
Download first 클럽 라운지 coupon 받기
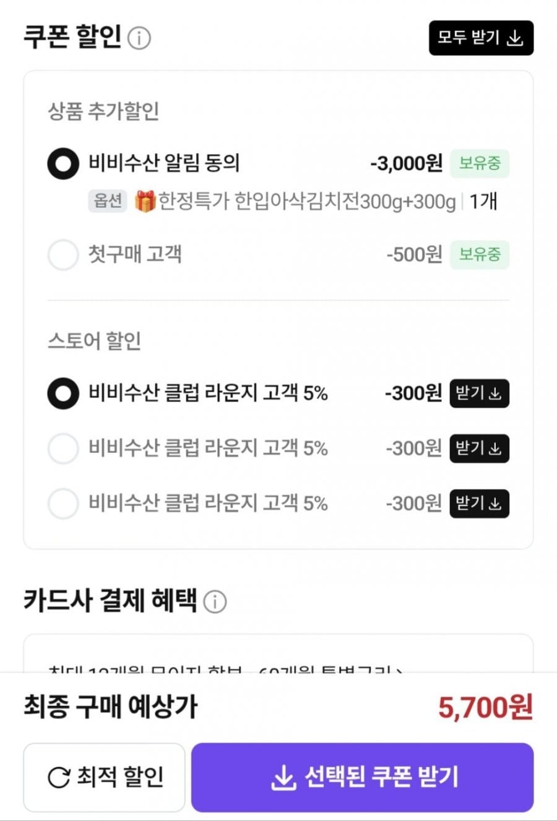pos(479,393)
